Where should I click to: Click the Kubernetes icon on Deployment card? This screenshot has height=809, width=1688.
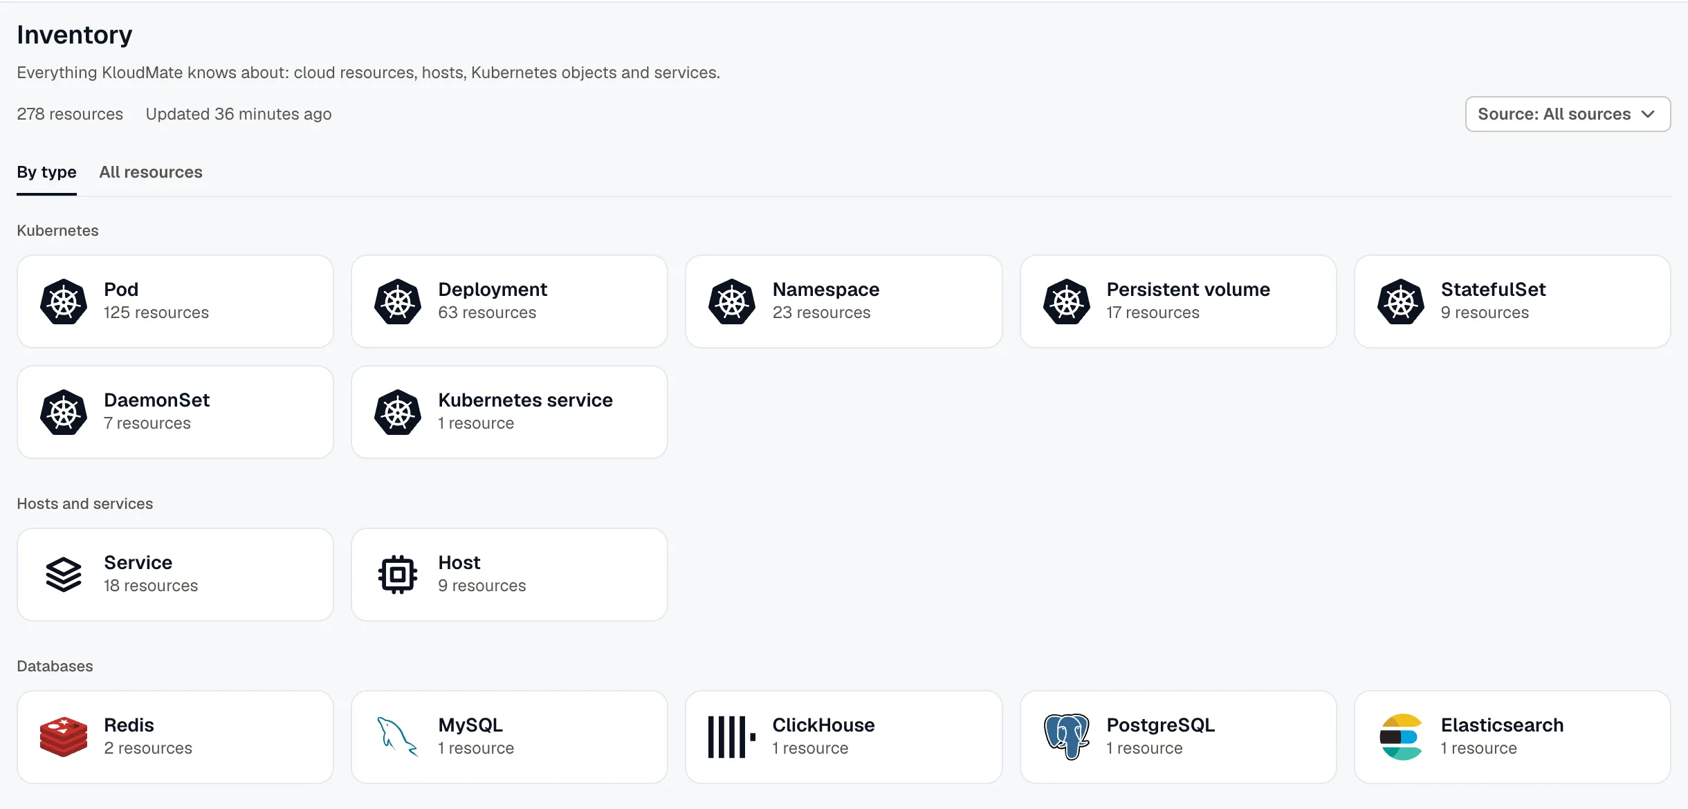pos(398,301)
